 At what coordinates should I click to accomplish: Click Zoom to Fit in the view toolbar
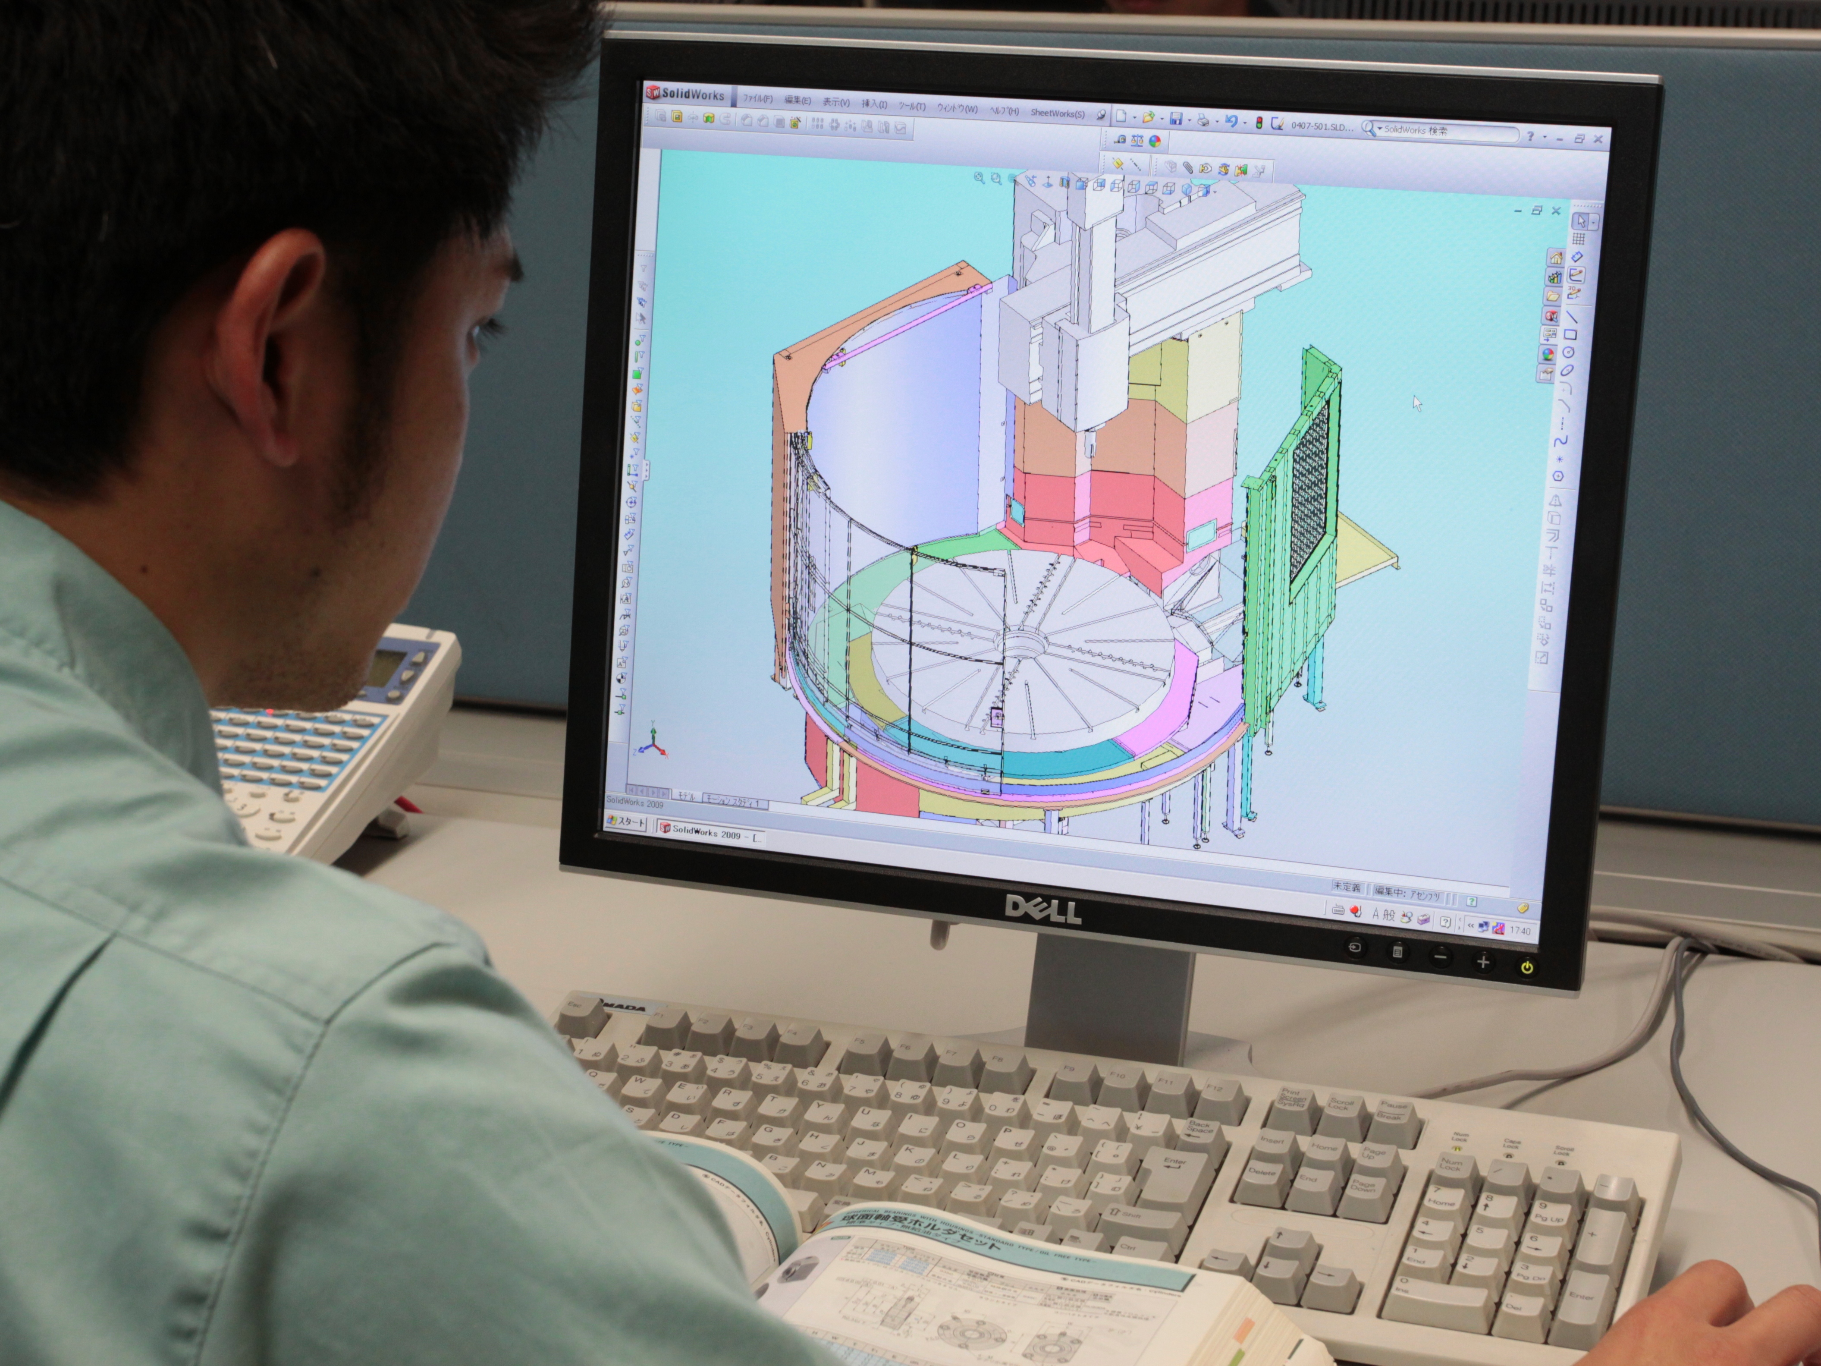[980, 178]
